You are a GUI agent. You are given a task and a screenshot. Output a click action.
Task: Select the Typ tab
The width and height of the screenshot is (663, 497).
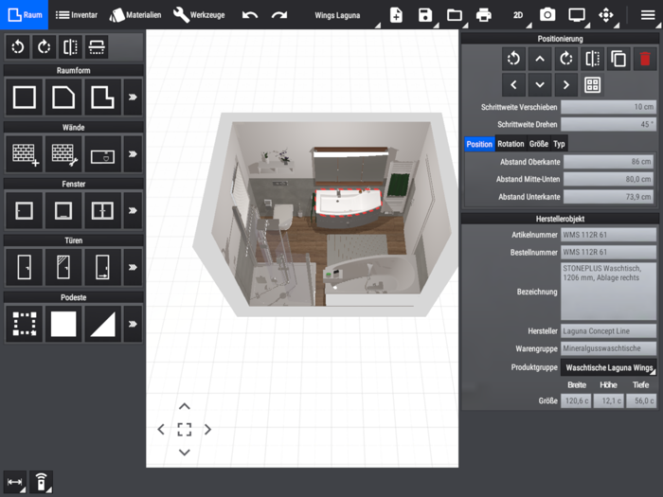(559, 144)
